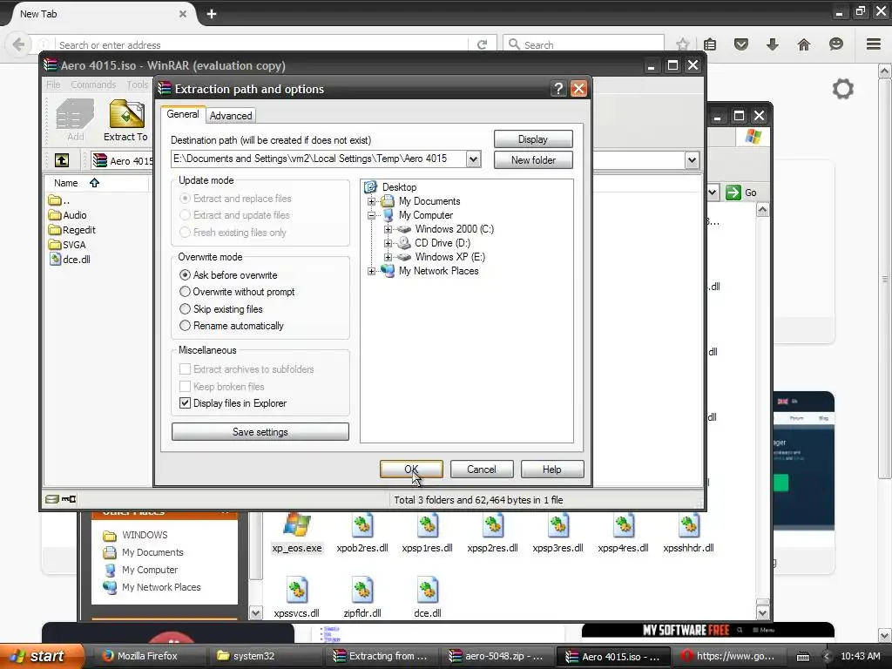Click the Firefox address bar
The width and height of the screenshot is (892, 669).
(x=261, y=44)
